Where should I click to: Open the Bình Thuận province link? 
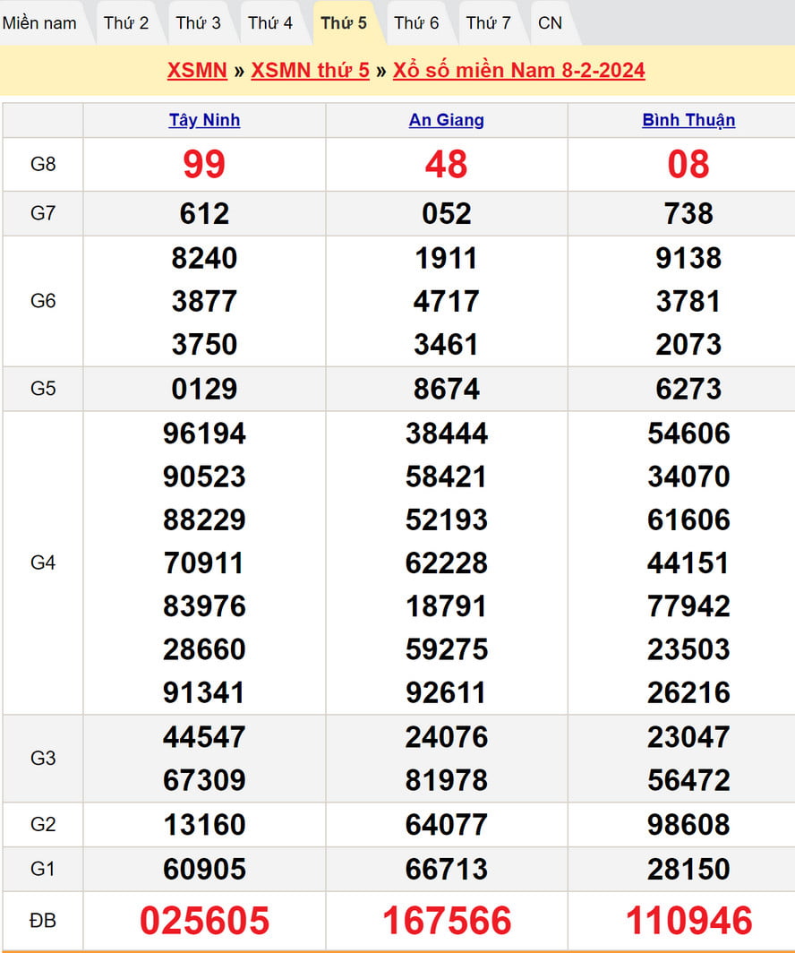pyautogui.click(x=688, y=120)
